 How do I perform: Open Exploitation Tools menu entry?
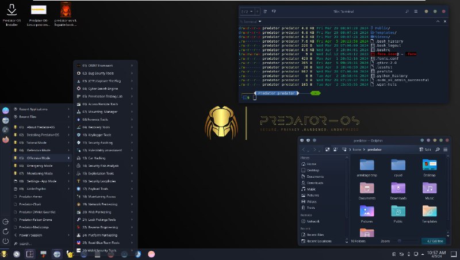(x=105, y=174)
